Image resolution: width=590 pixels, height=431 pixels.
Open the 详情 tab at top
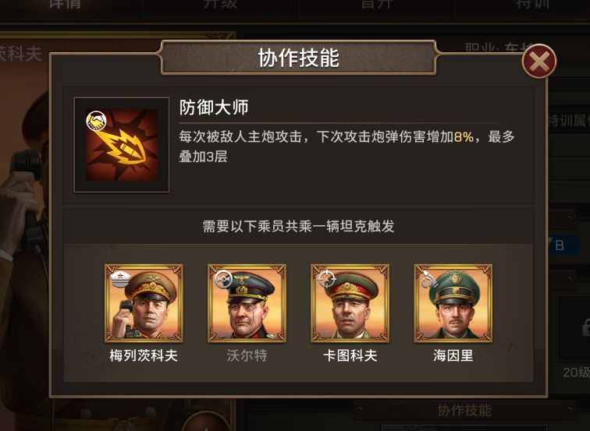65,5
